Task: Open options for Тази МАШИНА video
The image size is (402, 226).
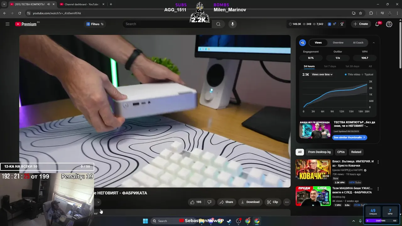Action: (x=378, y=189)
